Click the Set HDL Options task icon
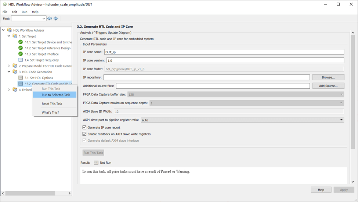The width and height of the screenshot is (358, 202). 21,78
